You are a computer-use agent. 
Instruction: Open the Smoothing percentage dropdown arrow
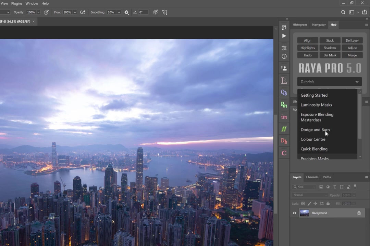119,12
